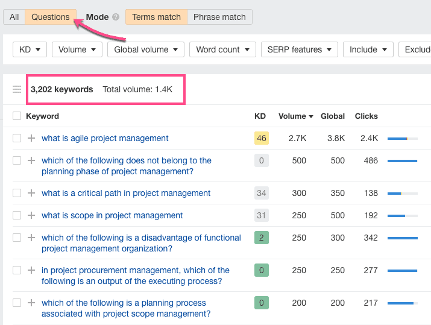
Task: Sort by the Volume column header
Action: tap(296, 116)
